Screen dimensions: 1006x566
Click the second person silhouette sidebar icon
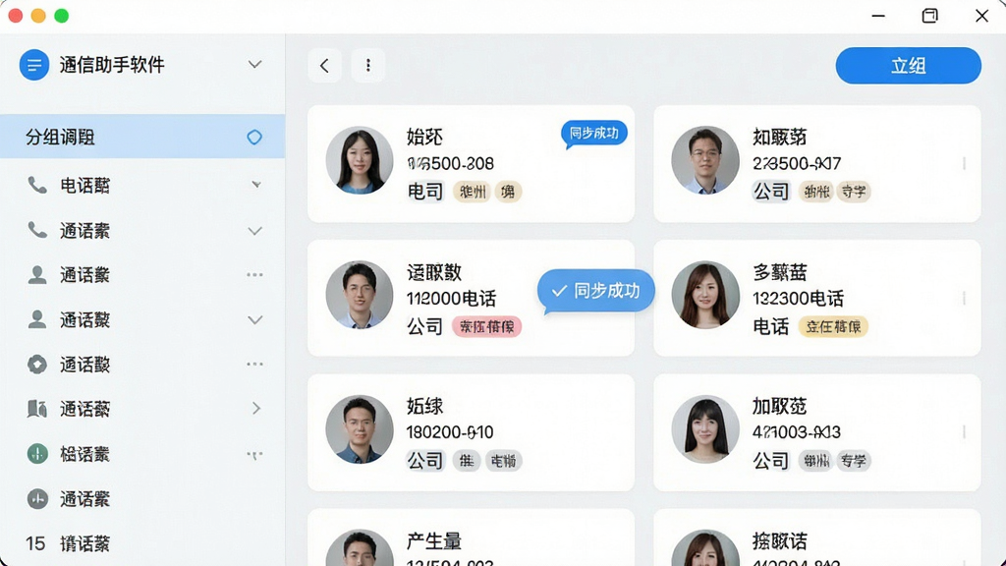coord(37,319)
